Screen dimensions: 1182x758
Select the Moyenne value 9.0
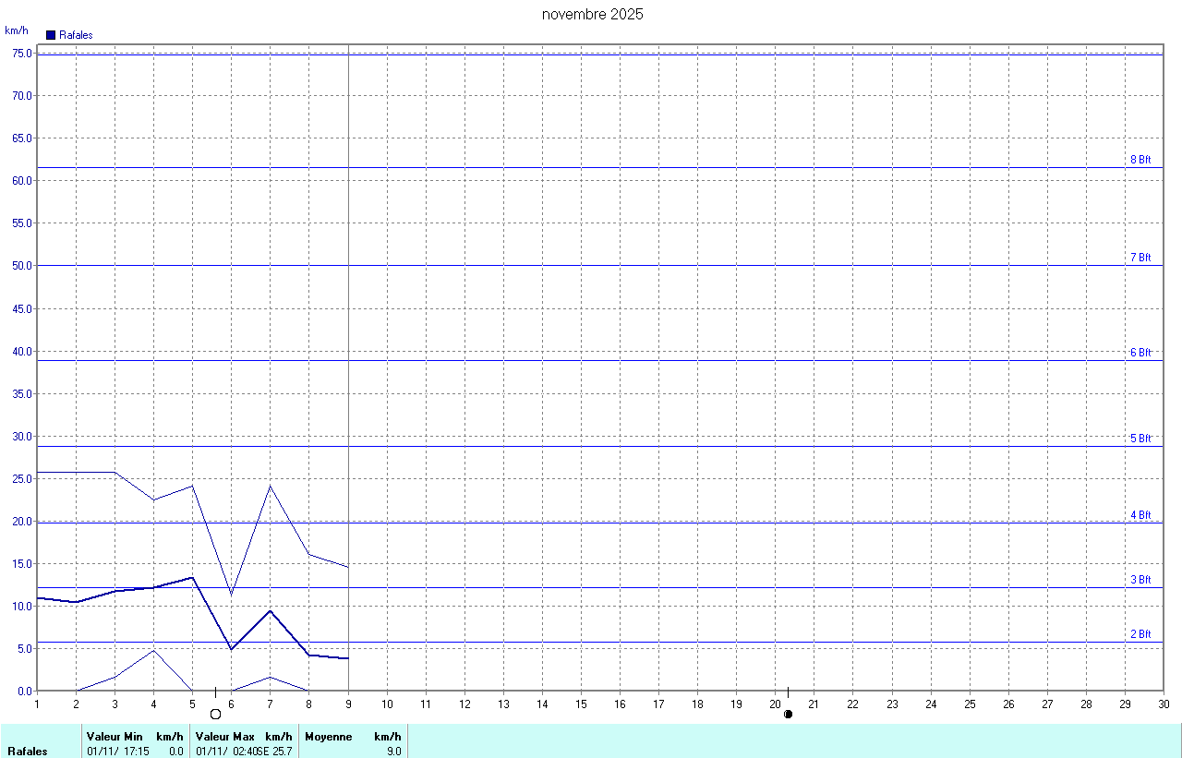point(394,752)
